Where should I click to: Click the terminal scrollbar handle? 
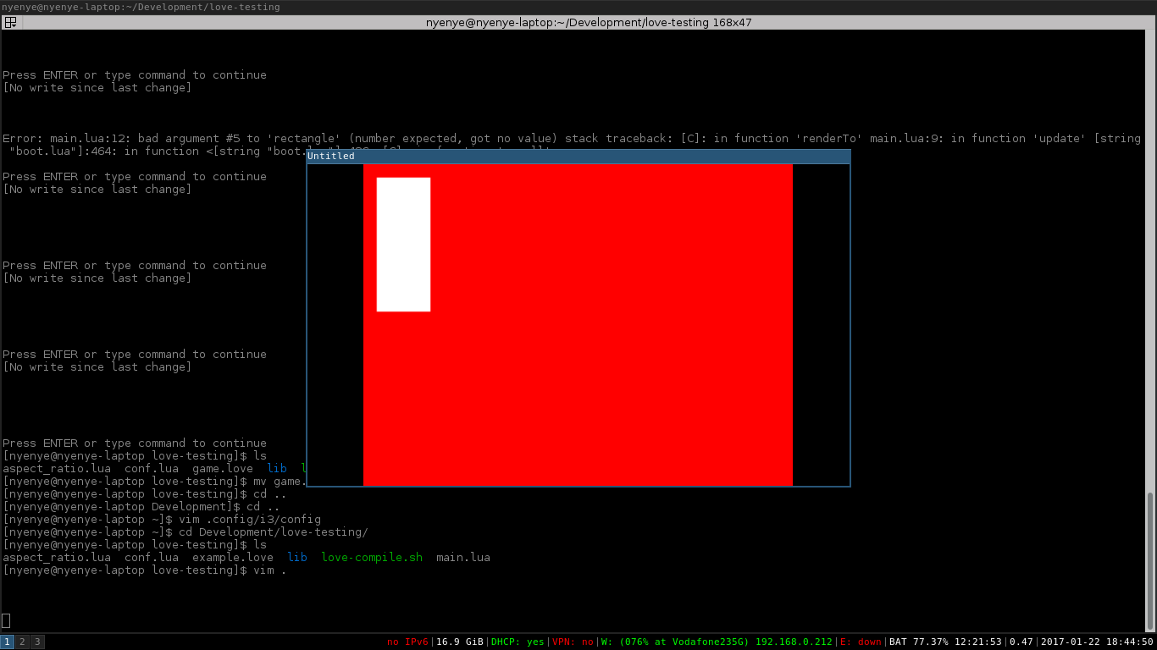[x=1150, y=561]
